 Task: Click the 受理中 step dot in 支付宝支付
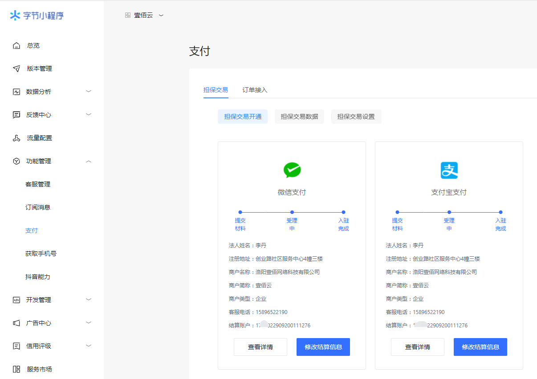(449, 212)
